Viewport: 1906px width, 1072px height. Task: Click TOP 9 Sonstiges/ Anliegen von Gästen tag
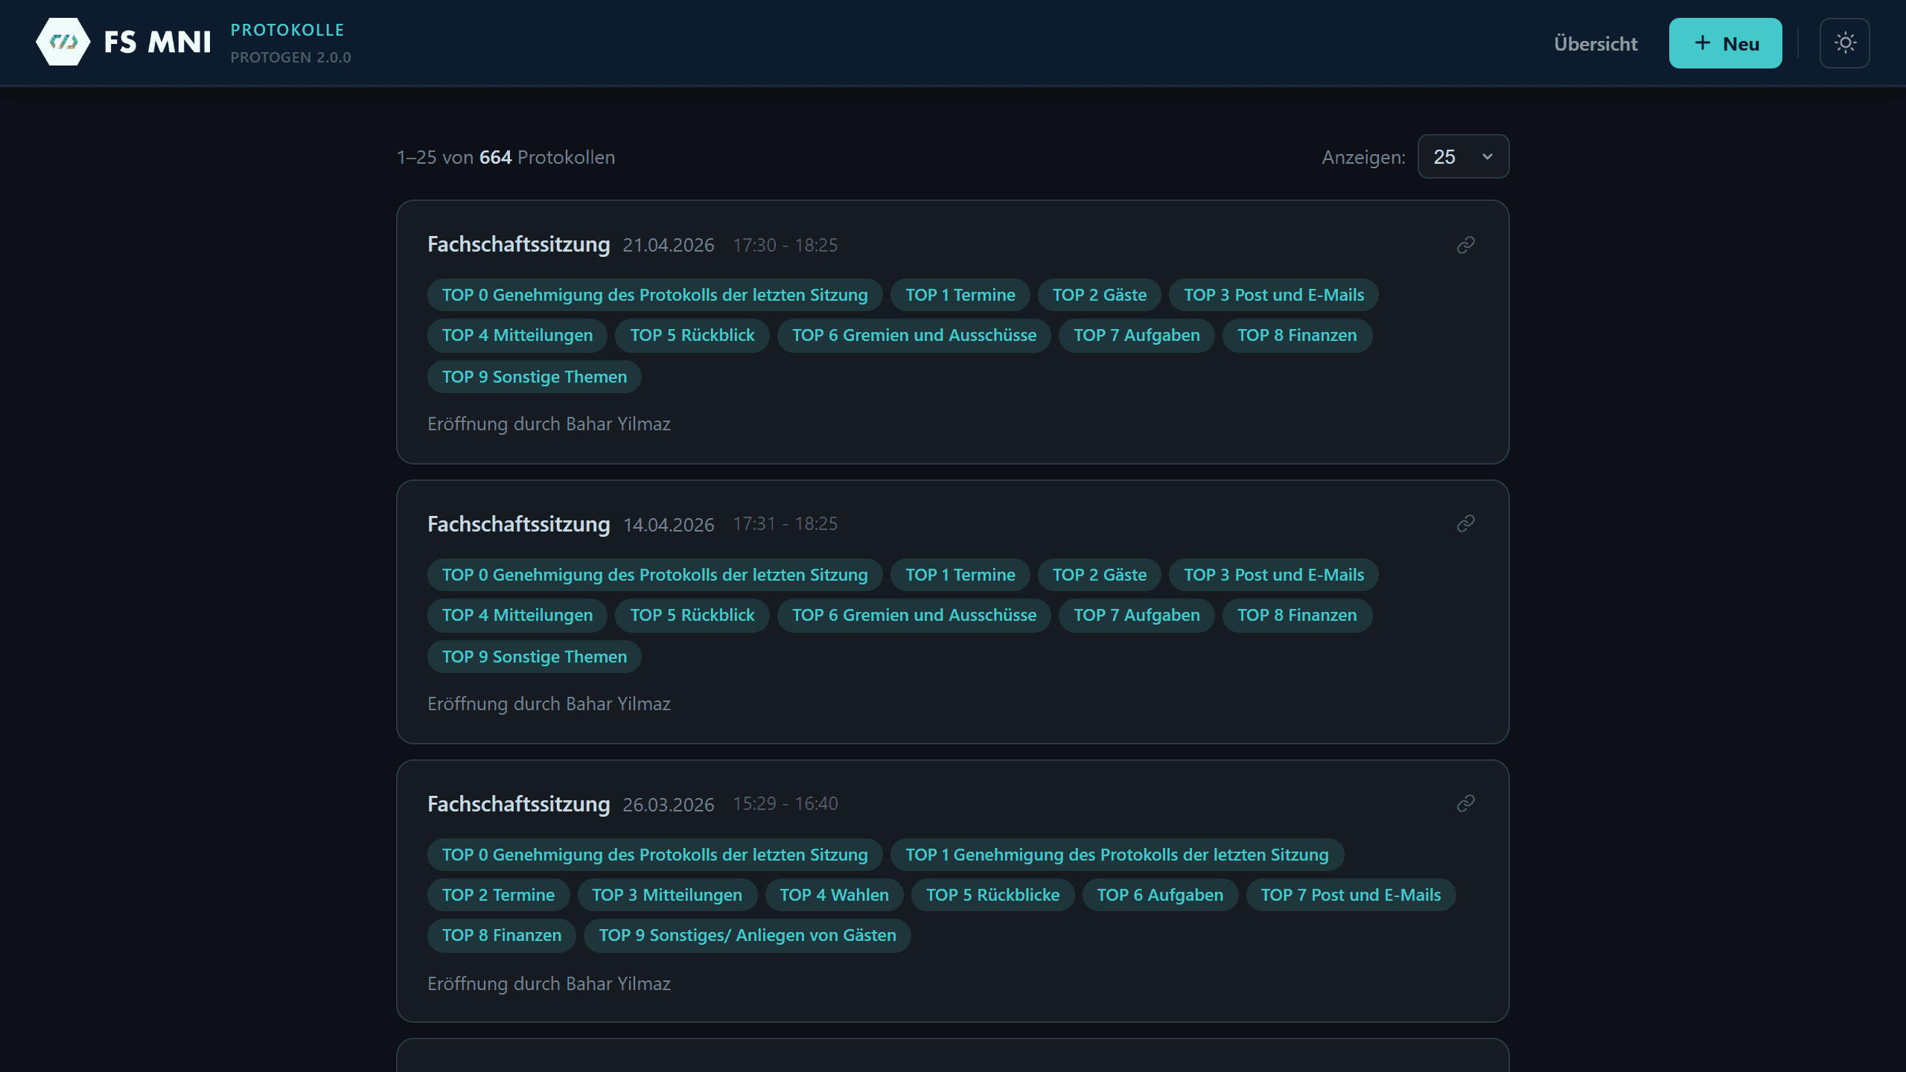click(x=747, y=936)
